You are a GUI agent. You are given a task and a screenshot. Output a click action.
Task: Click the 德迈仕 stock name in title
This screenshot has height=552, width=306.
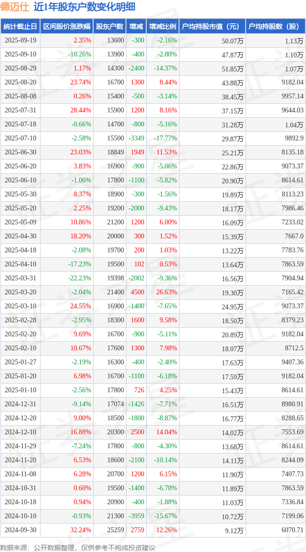(14, 7)
